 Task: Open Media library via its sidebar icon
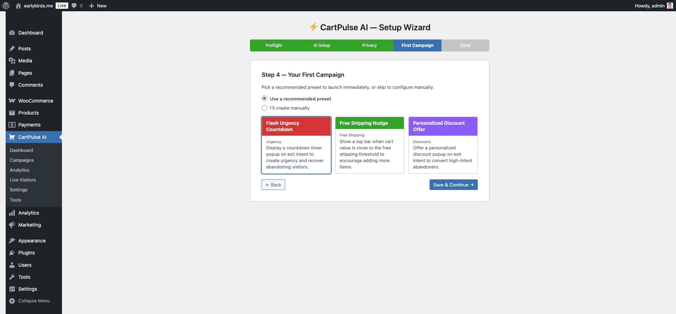tap(12, 61)
